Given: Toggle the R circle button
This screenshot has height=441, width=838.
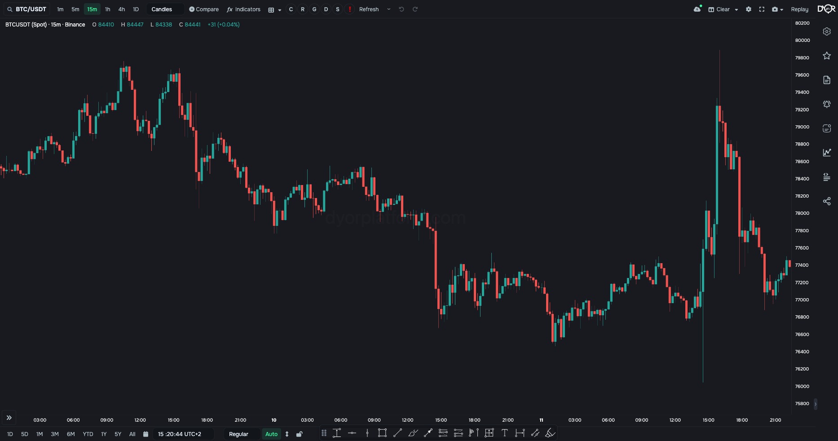Looking at the screenshot, I should click(303, 9).
